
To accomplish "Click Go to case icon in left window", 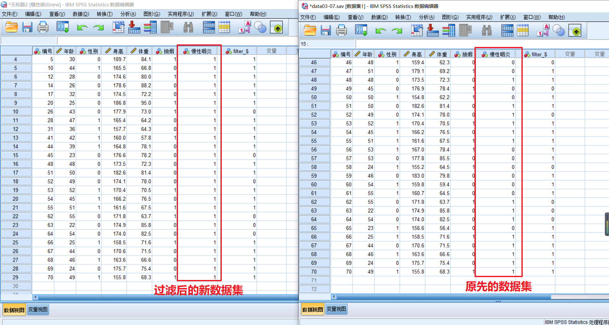I will tap(118, 28).
